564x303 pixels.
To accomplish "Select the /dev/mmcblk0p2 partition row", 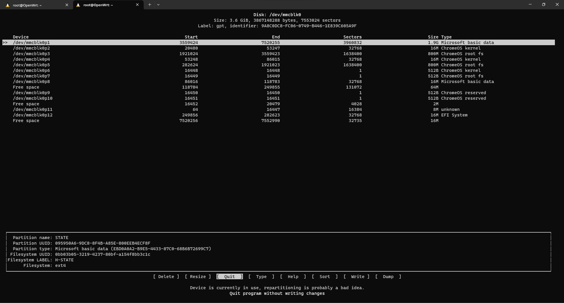I will coord(278,48).
